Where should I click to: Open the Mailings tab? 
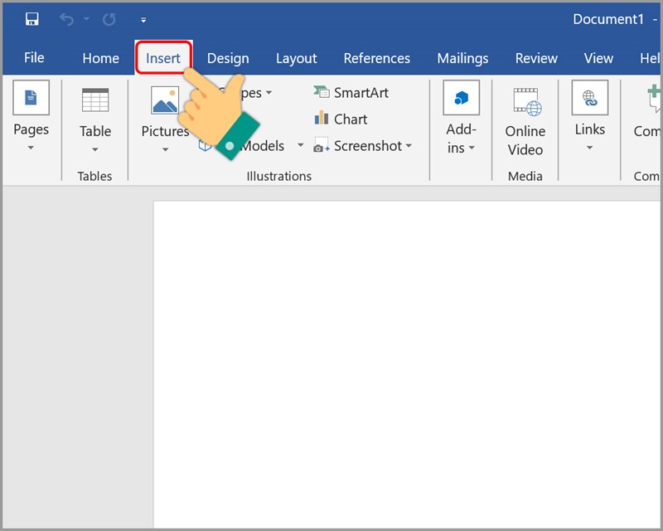pyautogui.click(x=462, y=58)
